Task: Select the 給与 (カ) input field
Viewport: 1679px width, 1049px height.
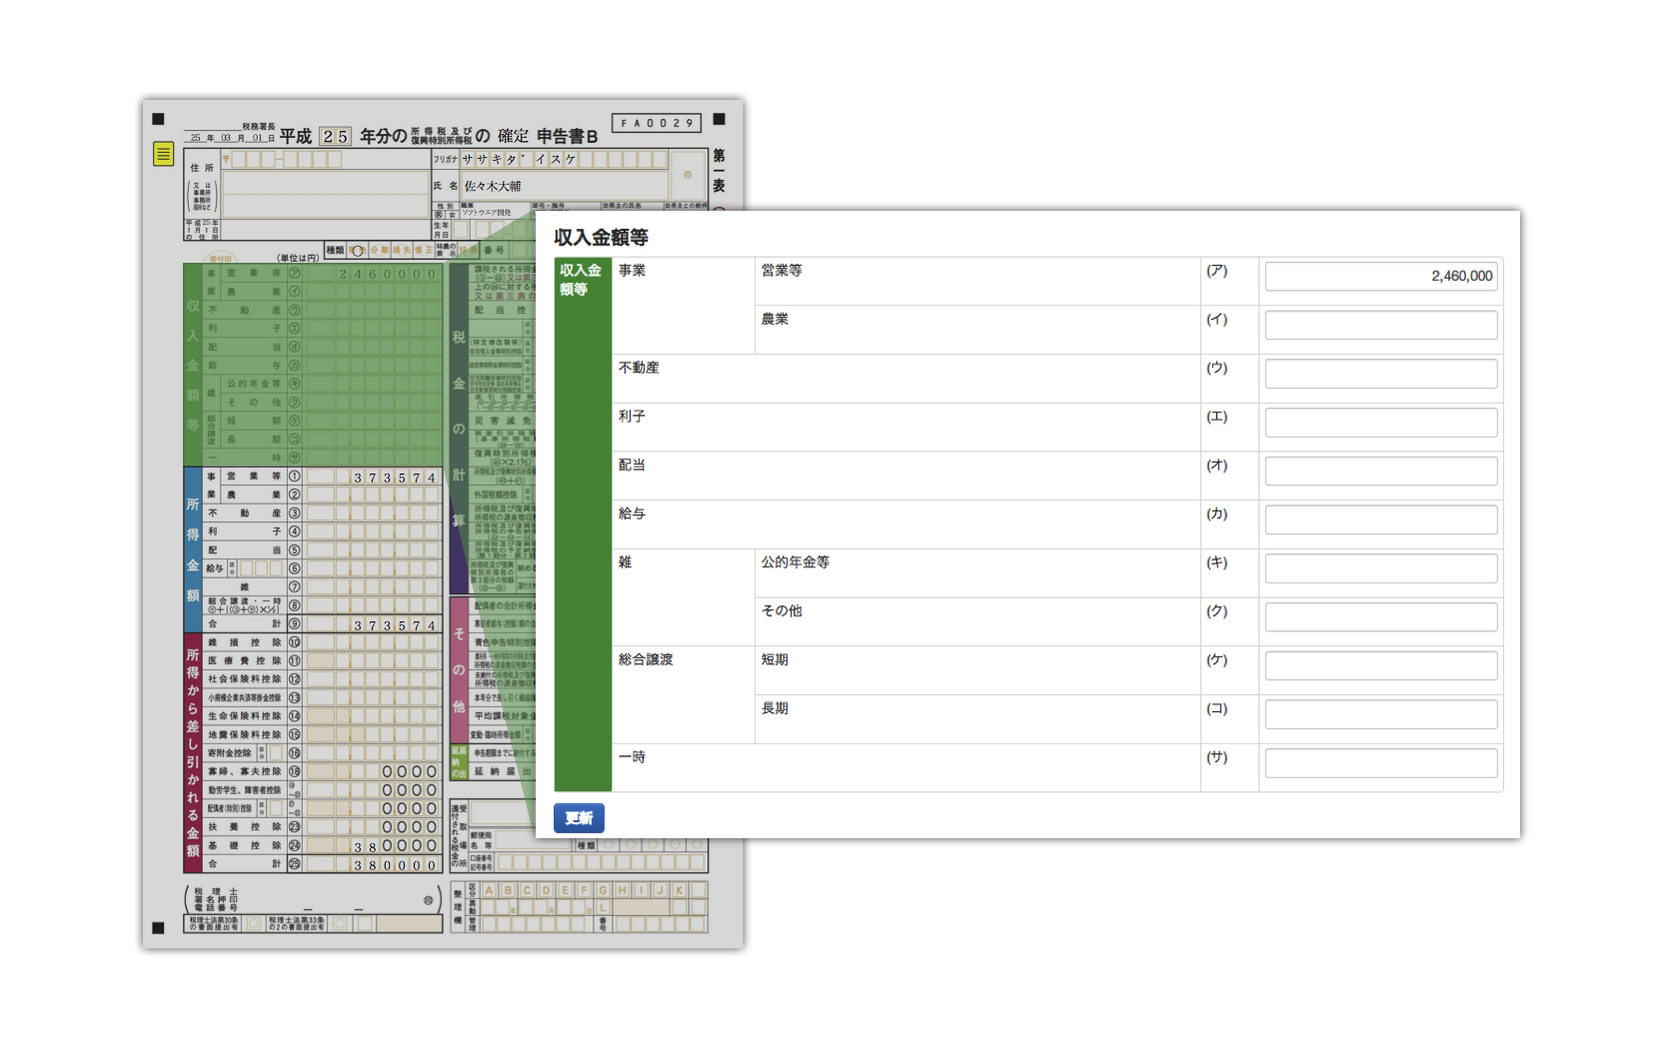Action: [x=1380, y=520]
